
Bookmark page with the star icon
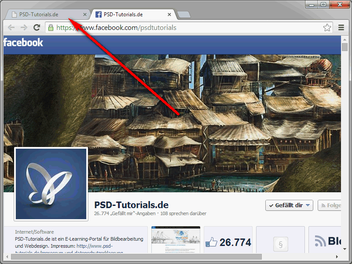click(x=327, y=28)
